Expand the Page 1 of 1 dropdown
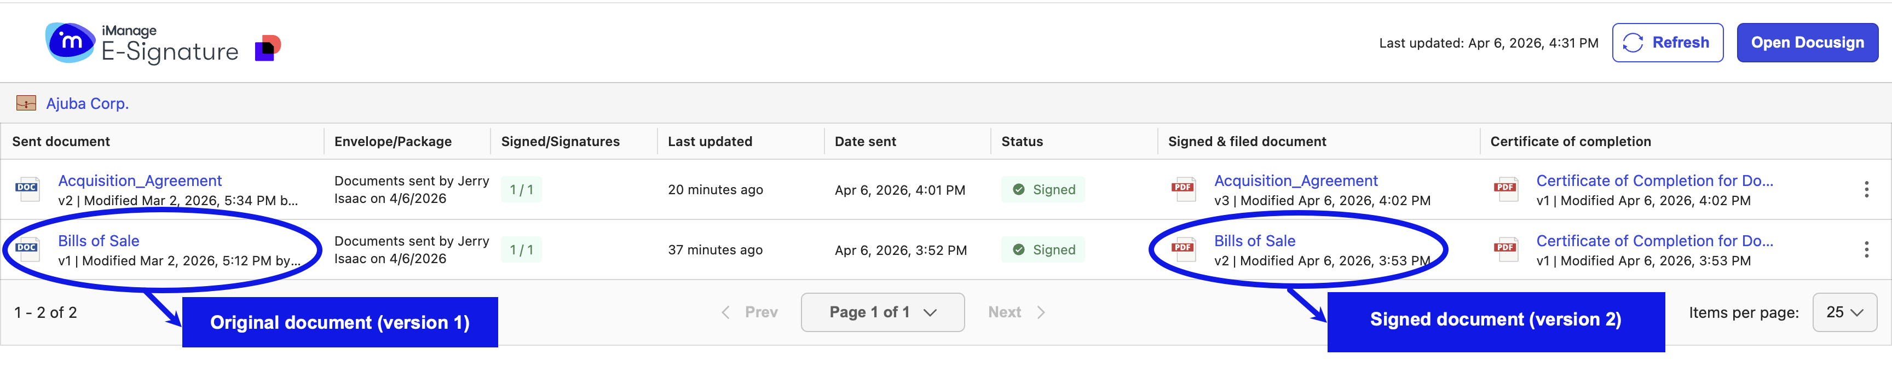 tap(882, 312)
